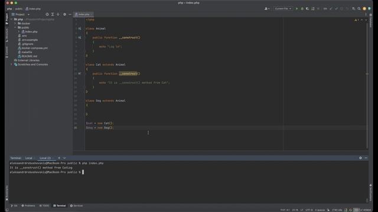The width and height of the screenshot is (378, 212).
Task: Select makefile in project tree
Action: coord(25,52)
